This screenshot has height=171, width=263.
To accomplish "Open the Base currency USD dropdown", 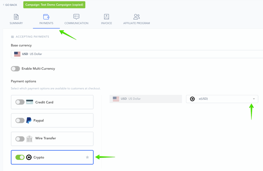I will click(x=137, y=54).
